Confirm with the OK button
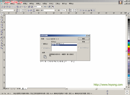Image resolution: width=130 pixels, height=95 pixels. (83, 39)
